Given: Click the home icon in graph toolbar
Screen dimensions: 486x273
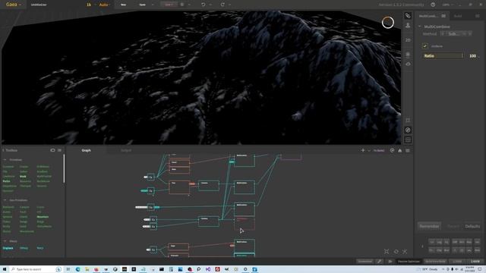Looking at the screenshot, I should pyautogui.click(x=400, y=150).
